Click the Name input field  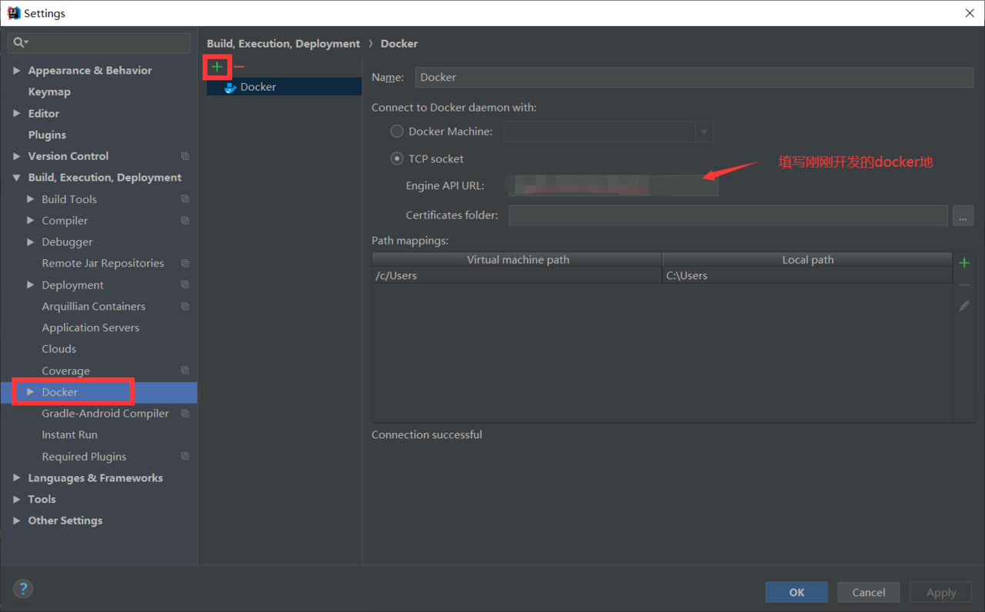[694, 78]
